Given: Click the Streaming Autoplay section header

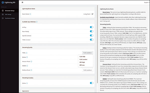Looking at the screenshot, I should click(x=28, y=78).
